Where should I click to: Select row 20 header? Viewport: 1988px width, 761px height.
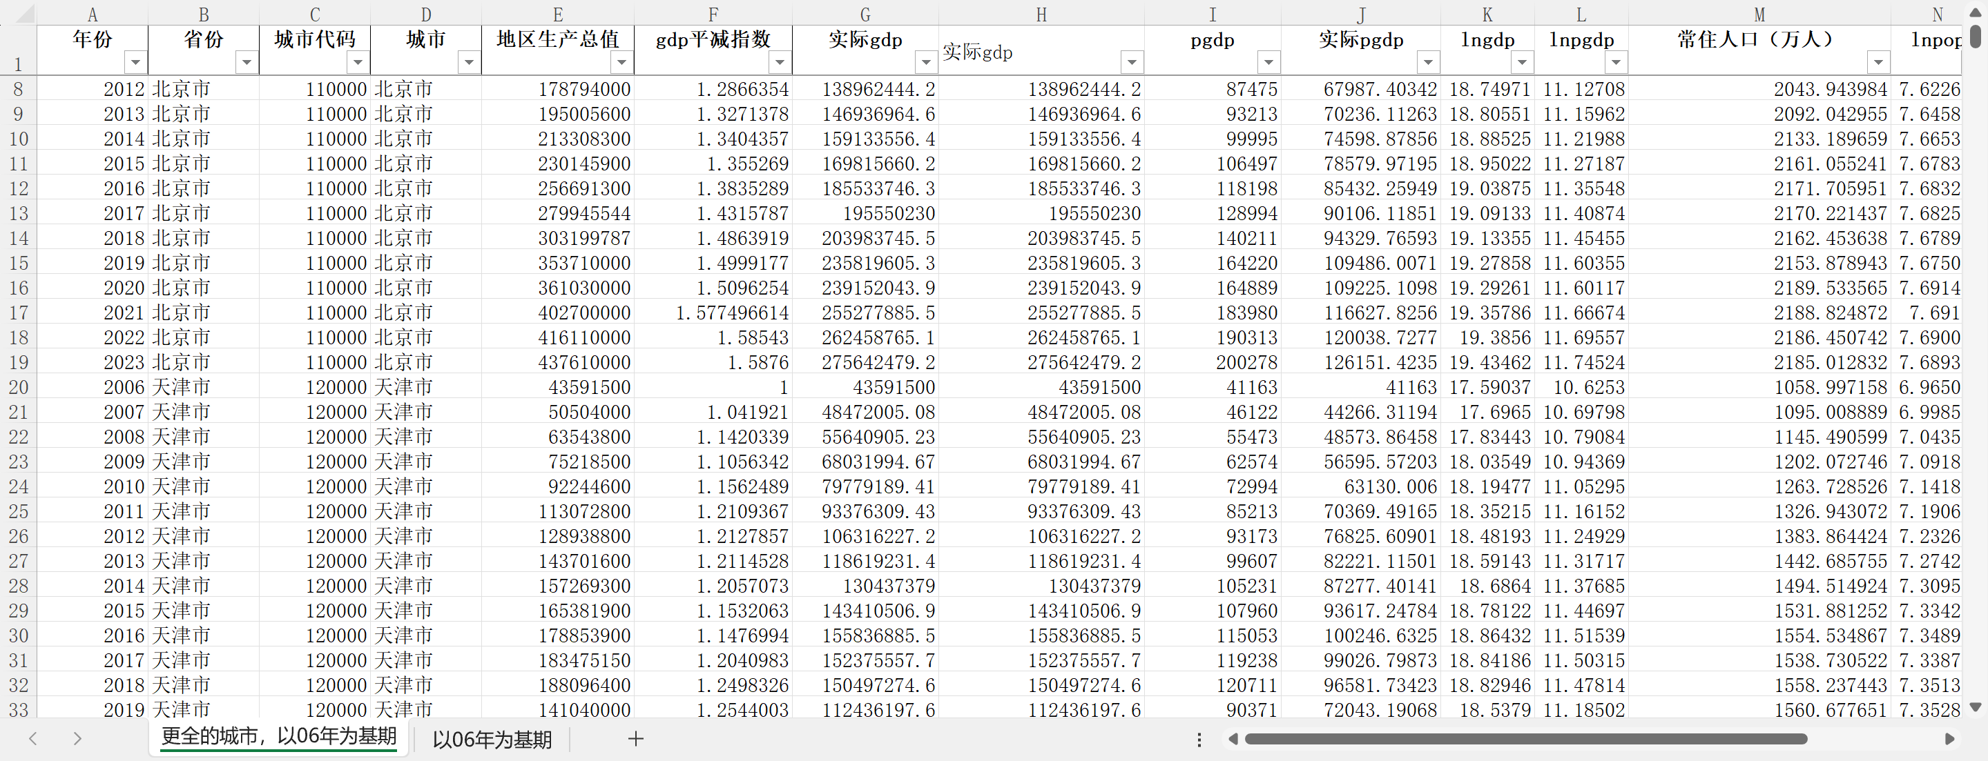[19, 387]
